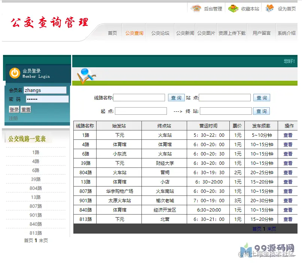
Task: Click the 会员名 input field
Action: (x=45, y=90)
